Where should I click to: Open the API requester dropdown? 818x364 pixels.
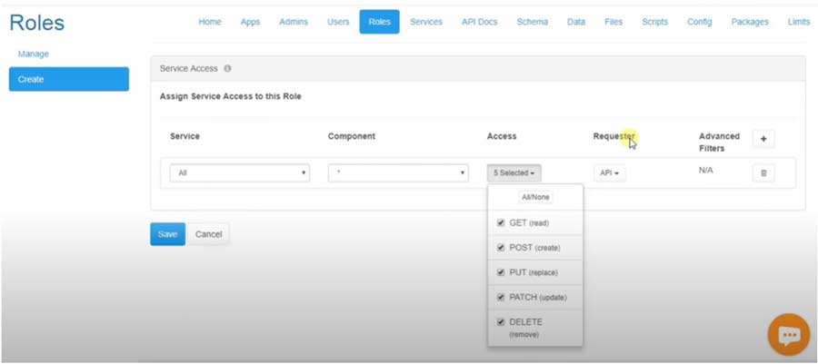610,172
